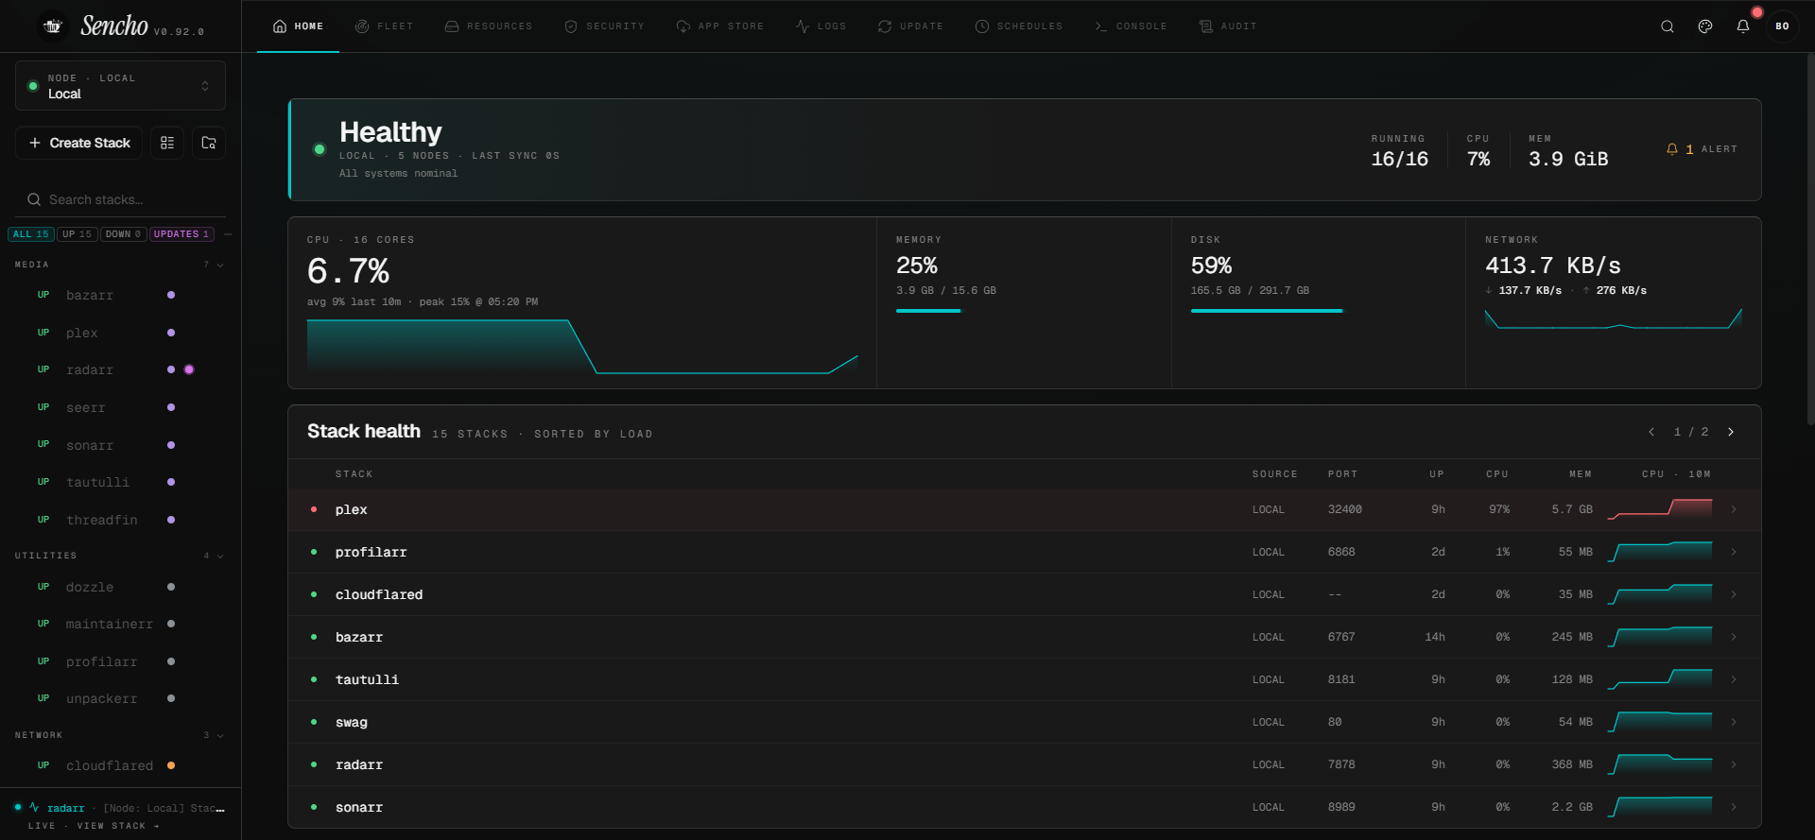
Task: Click the red status dot on the plex row
Action: 314,509
